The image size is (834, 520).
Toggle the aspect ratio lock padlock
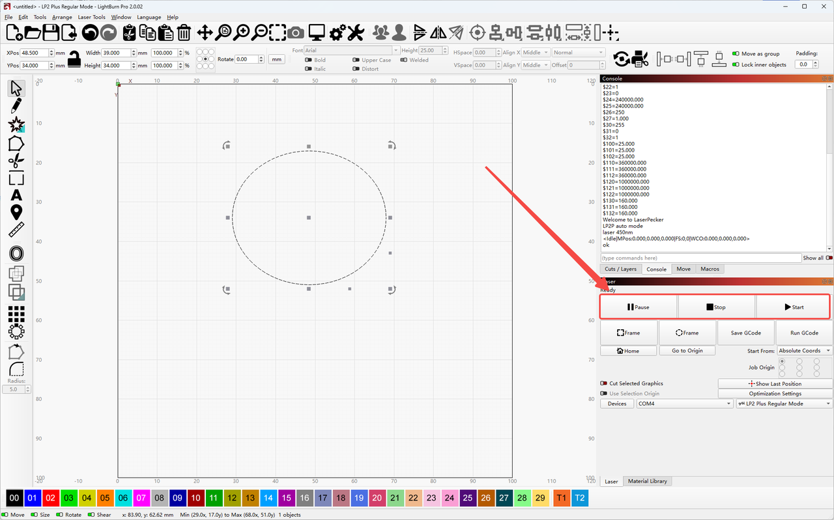(74, 59)
